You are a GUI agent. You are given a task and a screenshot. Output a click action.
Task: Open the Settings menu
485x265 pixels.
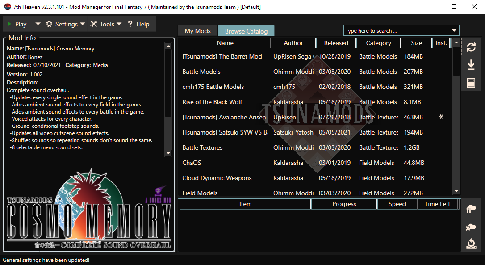(x=65, y=24)
